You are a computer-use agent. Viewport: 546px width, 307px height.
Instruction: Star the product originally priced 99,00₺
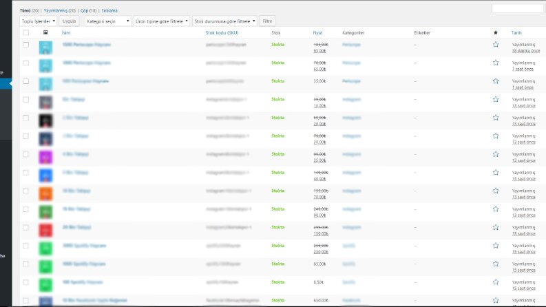pos(496,154)
